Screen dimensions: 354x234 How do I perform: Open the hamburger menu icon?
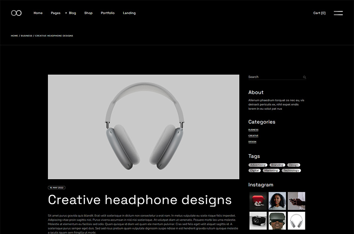point(338,13)
